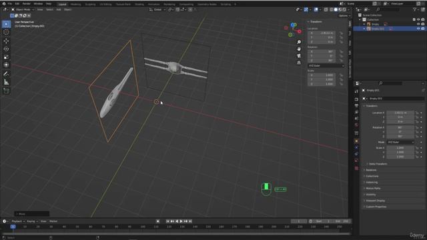Screen dimensions: 427x240
Task: Open the Object properties tab icon
Action: click(x=356, y=141)
